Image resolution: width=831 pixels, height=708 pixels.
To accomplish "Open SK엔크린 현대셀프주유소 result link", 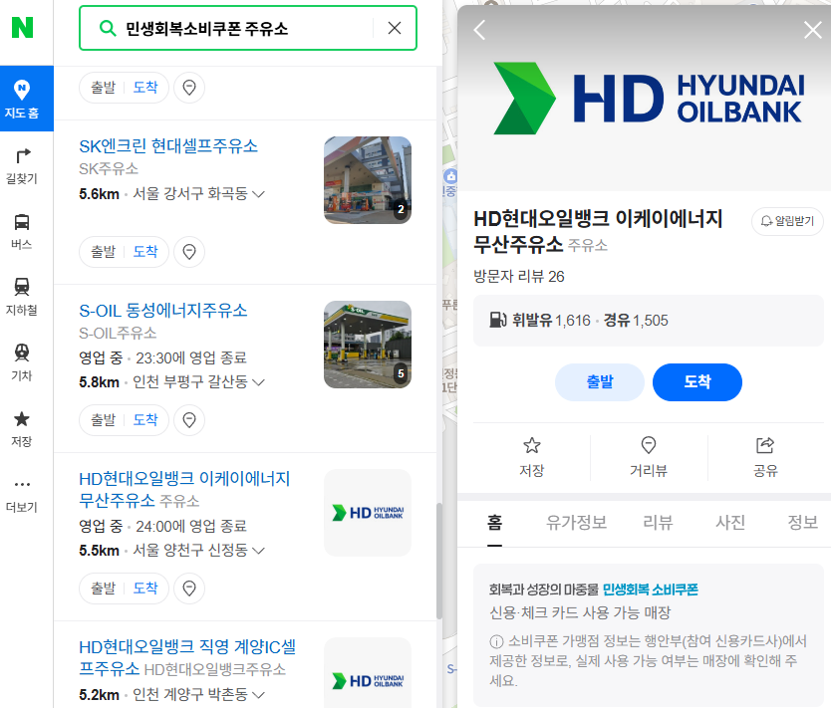I will [168, 146].
